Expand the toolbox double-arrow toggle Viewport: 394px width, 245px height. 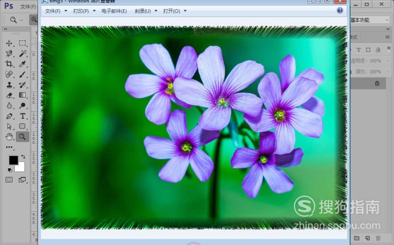click(6, 29)
